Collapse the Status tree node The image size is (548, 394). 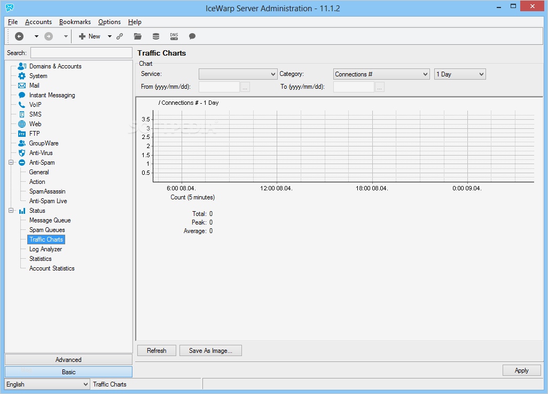click(x=11, y=211)
